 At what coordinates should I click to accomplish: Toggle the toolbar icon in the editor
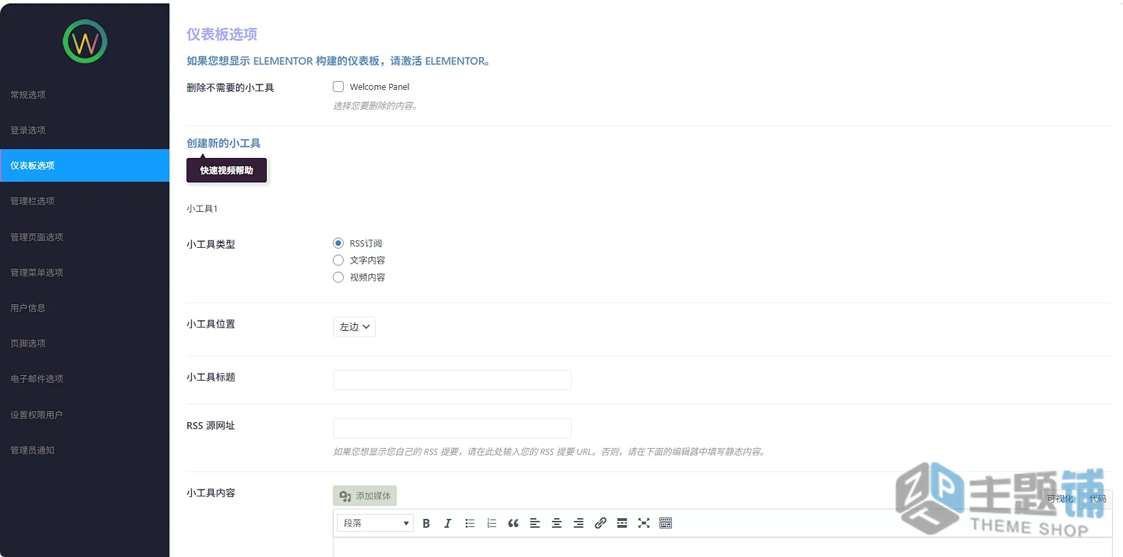tap(666, 523)
